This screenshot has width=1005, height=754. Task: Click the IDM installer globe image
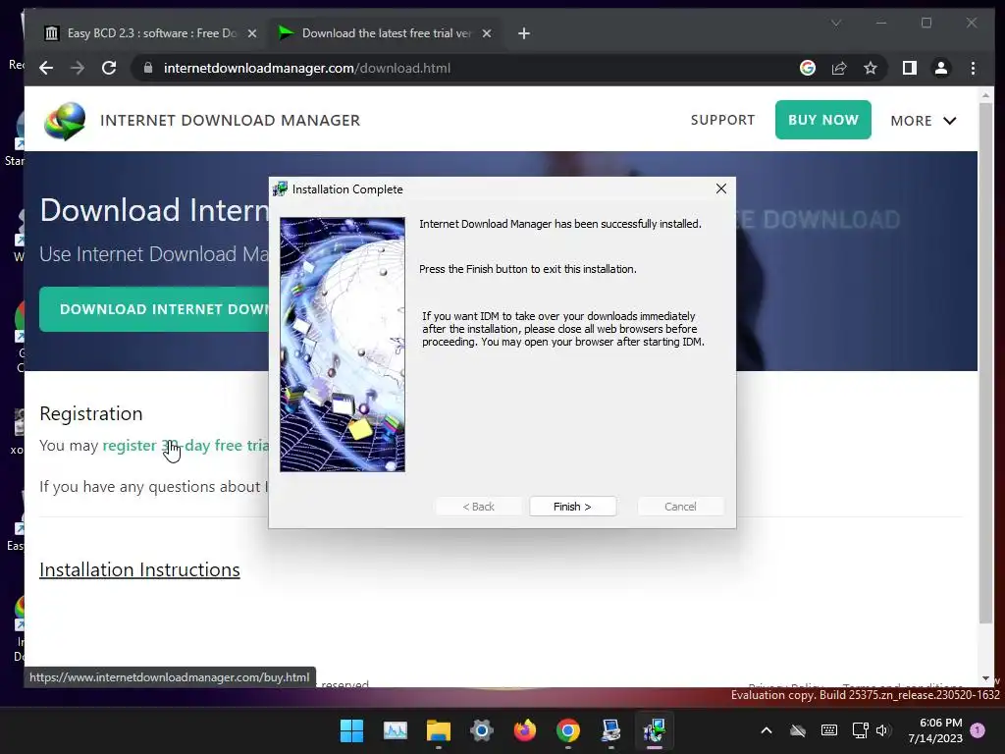(x=343, y=345)
